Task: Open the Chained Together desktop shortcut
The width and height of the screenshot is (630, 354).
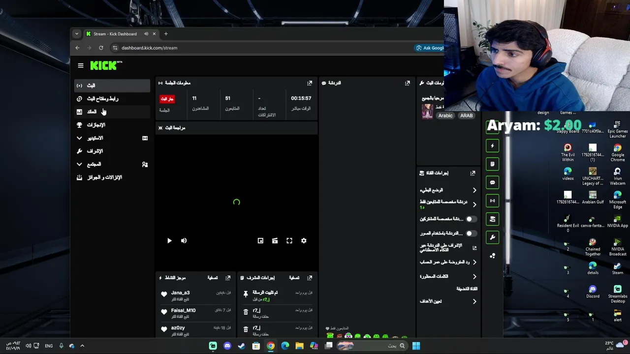Action: pos(593,247)
